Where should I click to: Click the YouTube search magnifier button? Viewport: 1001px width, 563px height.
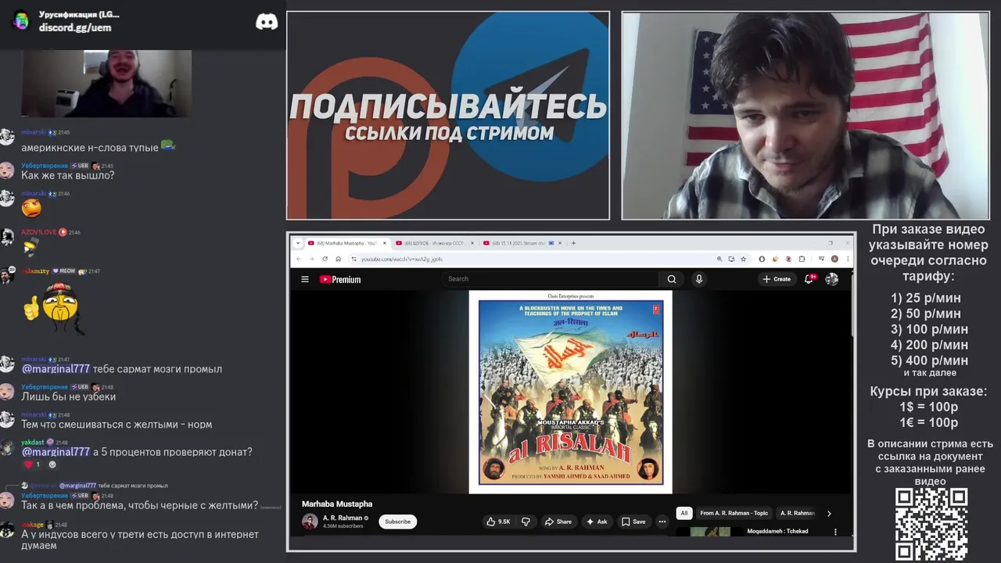tap(672, 279)
